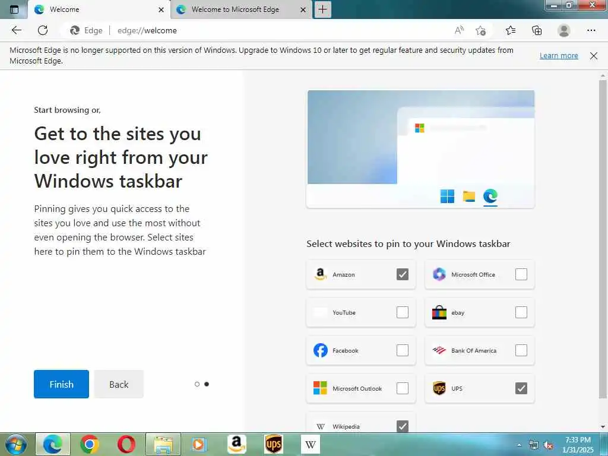The height and width of the screenshot is (456, 608).
Task: Open Windows Media Player from taskbar
Action: coord(199,444)
